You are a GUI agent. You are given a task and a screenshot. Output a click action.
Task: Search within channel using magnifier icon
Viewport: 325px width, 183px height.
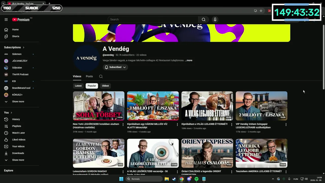pyautogui.click(x=101, y=77)
